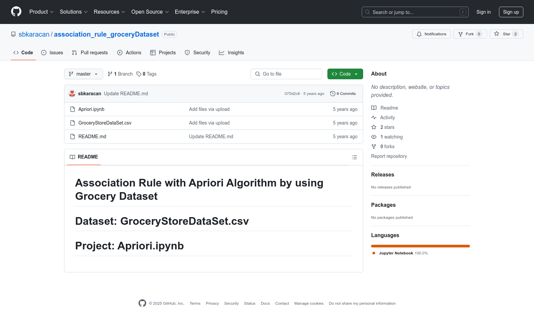This screenshot has height=333, width=534.
Task: Click Manage cookies in footer
Action: 309,303
